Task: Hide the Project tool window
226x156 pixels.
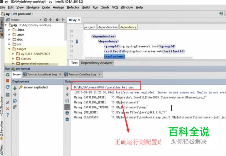Action: 63,20
